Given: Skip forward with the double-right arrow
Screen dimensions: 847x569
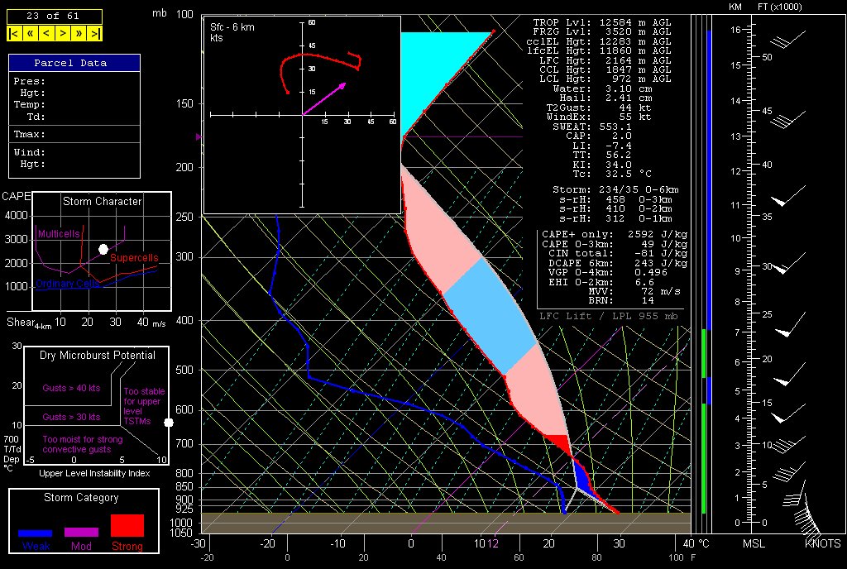Looking at the screenshot, I should pyautogui.click(x=79, y=34).
